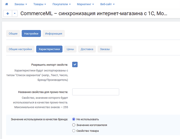The image size is (180, 139).
Task: Choose Свойство товара radio option
Action: pyautogui.click(x=74, y=131)
